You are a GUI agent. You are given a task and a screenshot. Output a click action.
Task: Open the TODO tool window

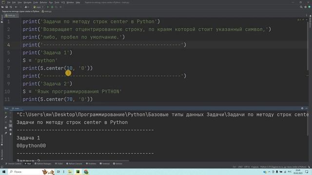[x=58, y=164]
